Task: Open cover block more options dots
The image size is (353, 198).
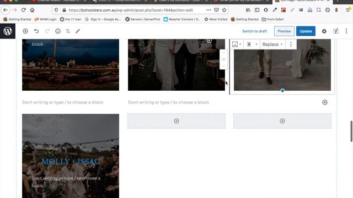Action: (x=291, y=44)
